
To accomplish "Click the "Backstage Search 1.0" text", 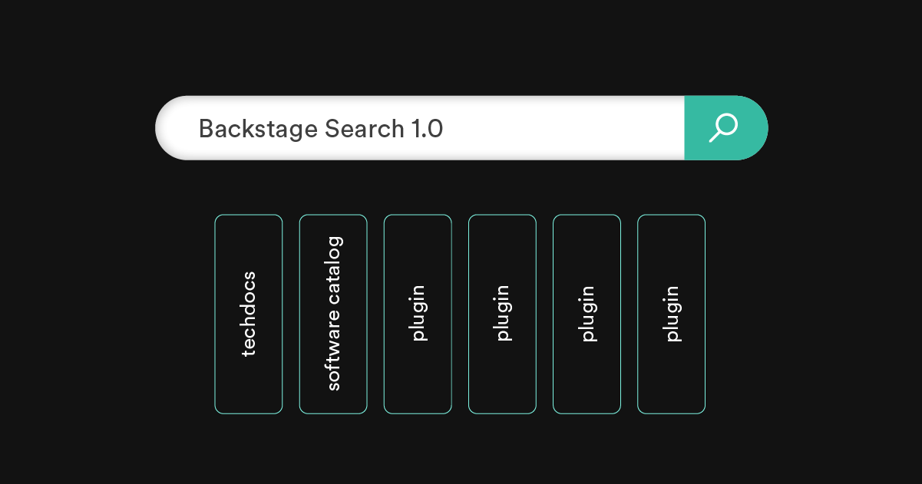I will [320, 129].
